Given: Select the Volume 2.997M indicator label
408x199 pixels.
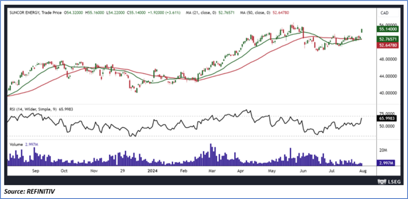Looking at the screenshot, I should tap(24, 144).
